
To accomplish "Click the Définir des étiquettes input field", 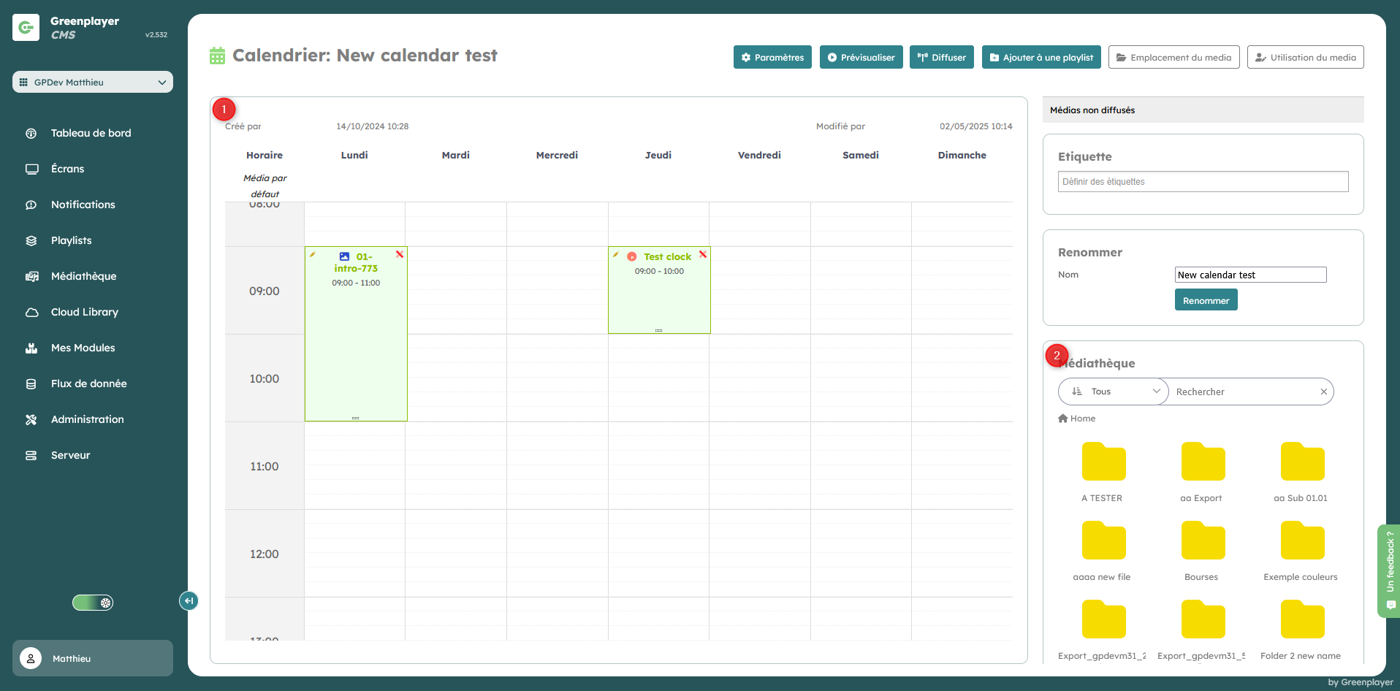I will 1203,182.
